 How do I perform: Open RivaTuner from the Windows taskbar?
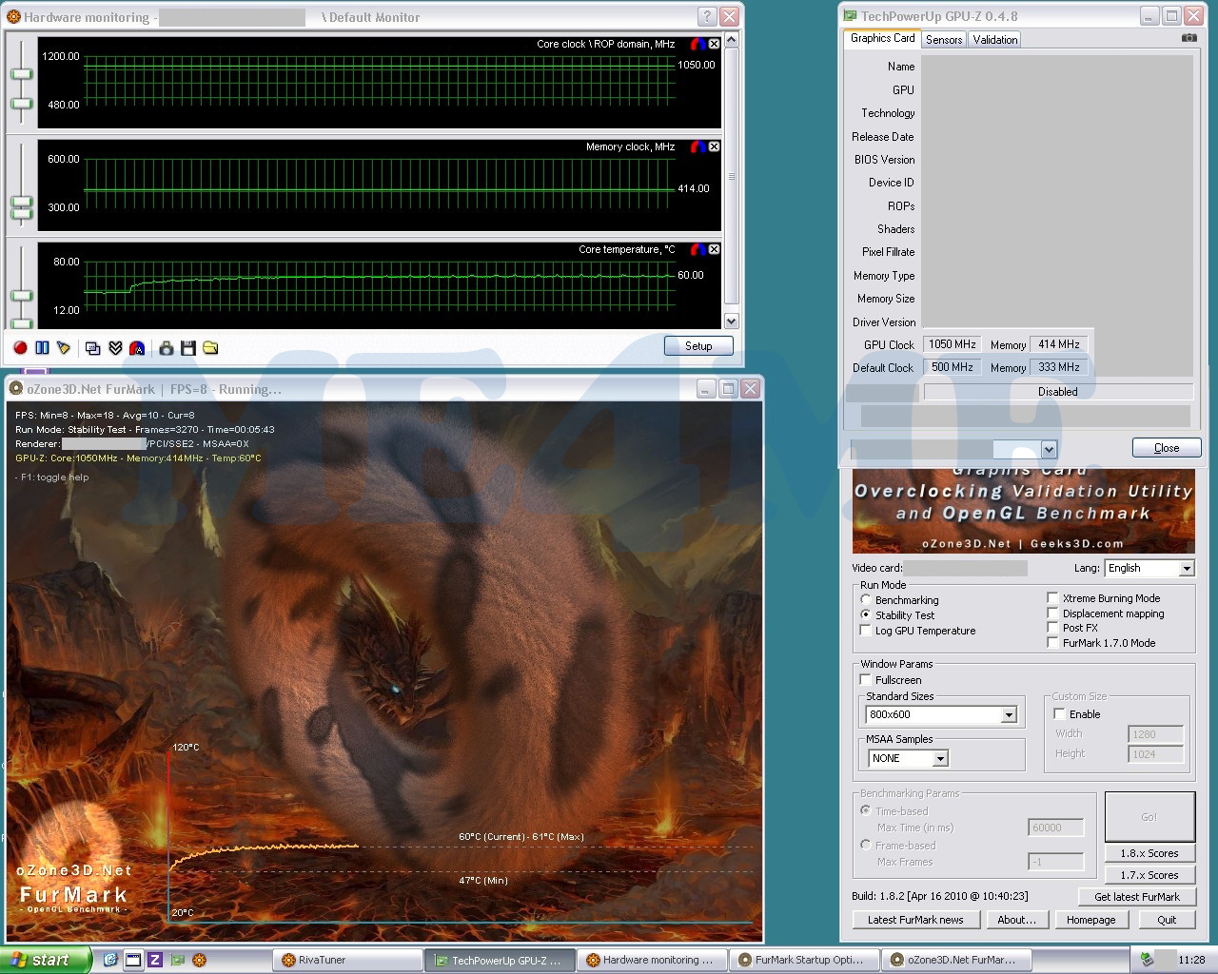347,960
